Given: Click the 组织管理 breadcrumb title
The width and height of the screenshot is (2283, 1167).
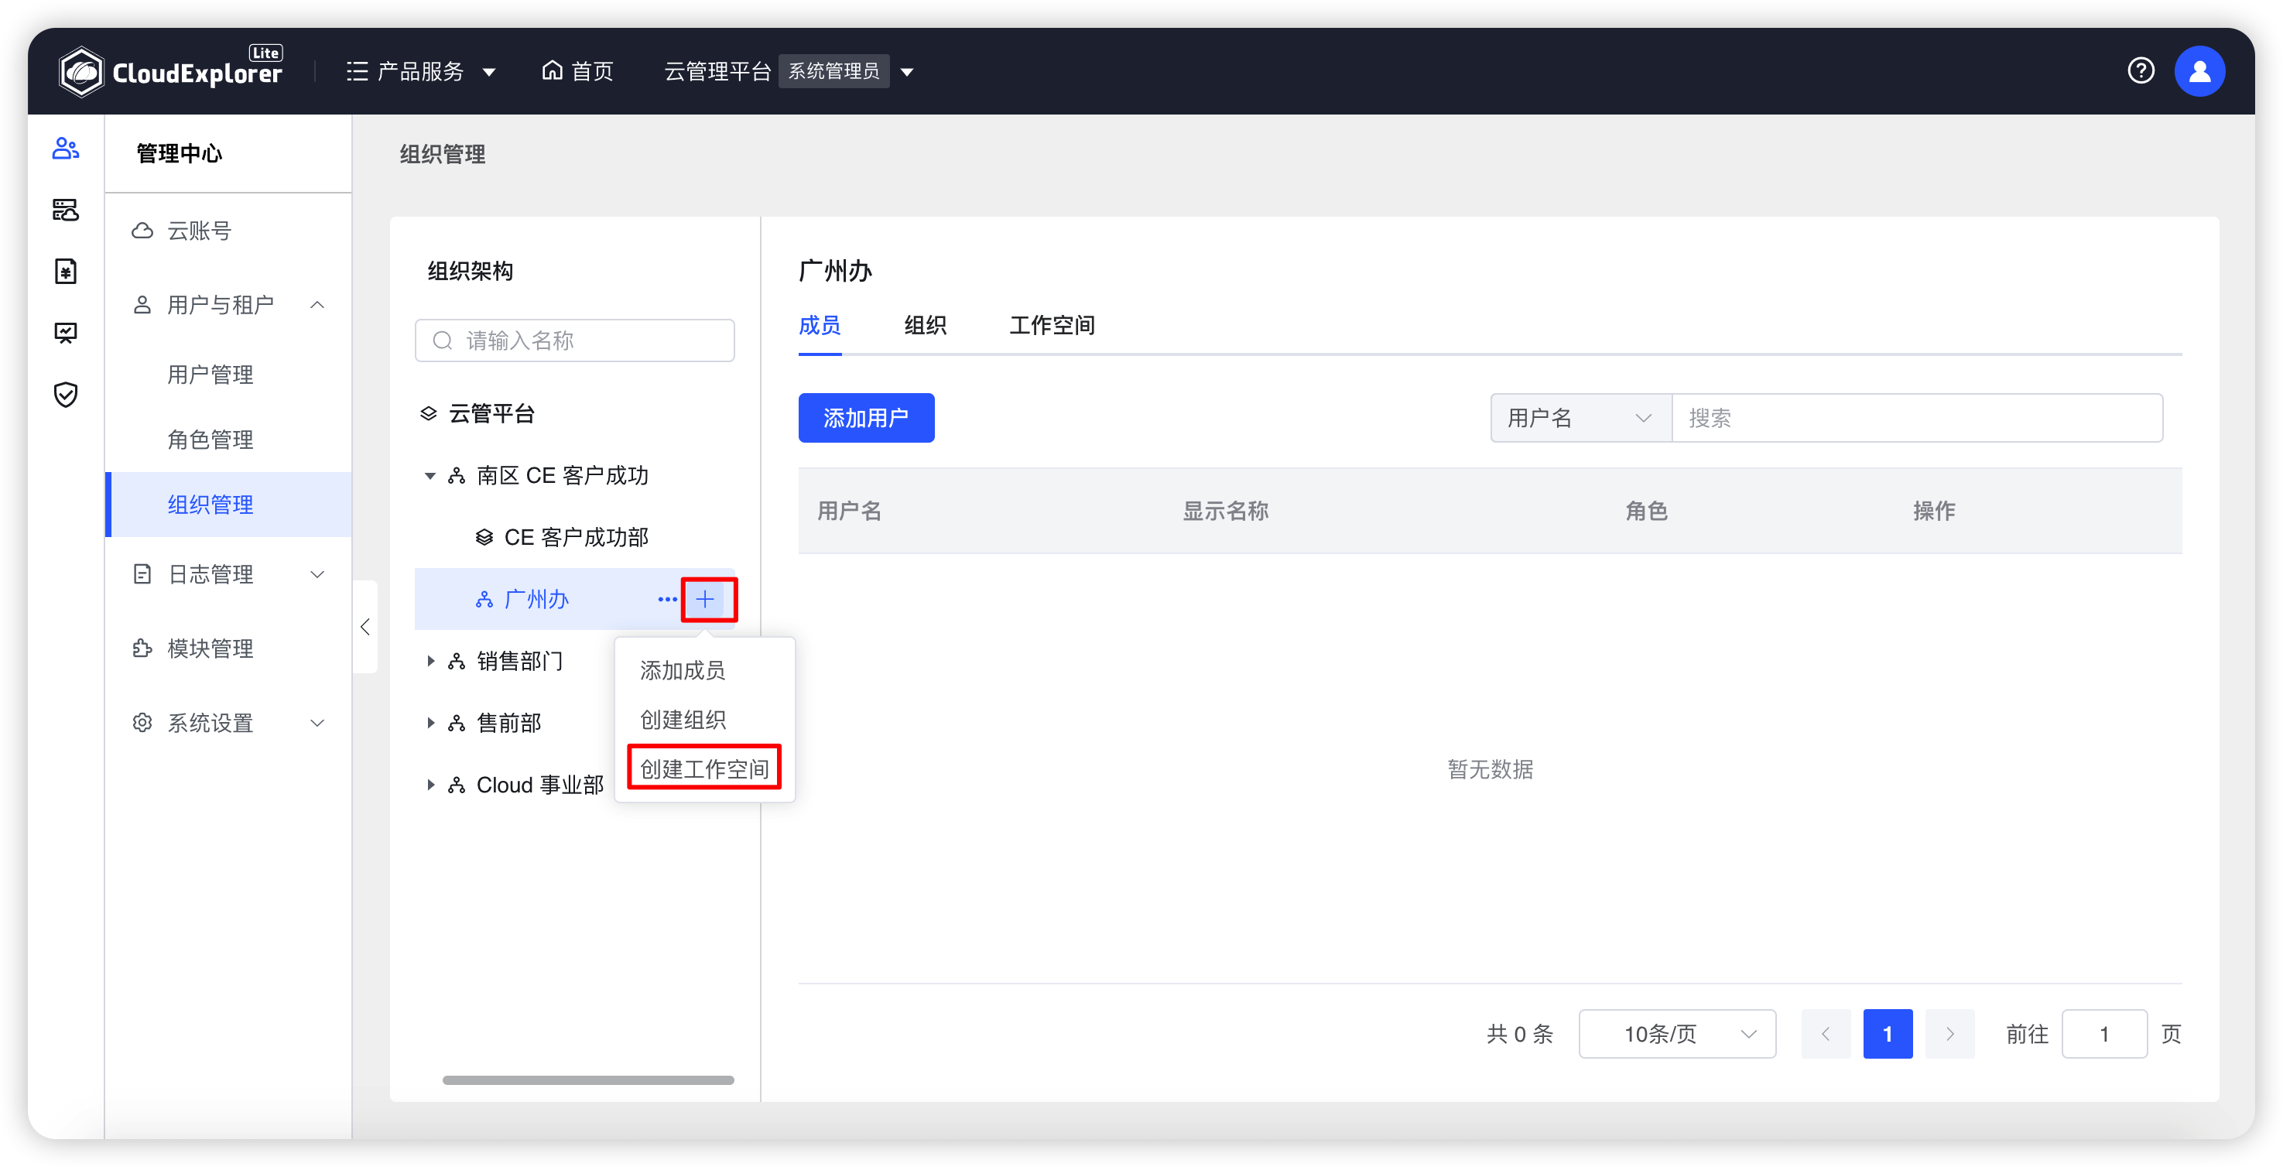Looking at the screenshot, I should coord(442,154).
